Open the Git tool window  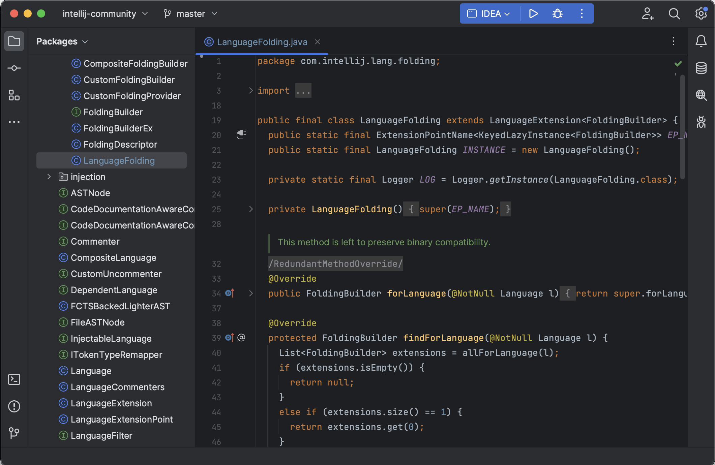coord(14,433)
